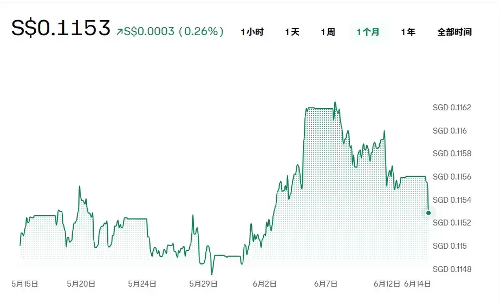Click the 5月20日 date label
The image size is (500, 305).
tap(81, 284)
